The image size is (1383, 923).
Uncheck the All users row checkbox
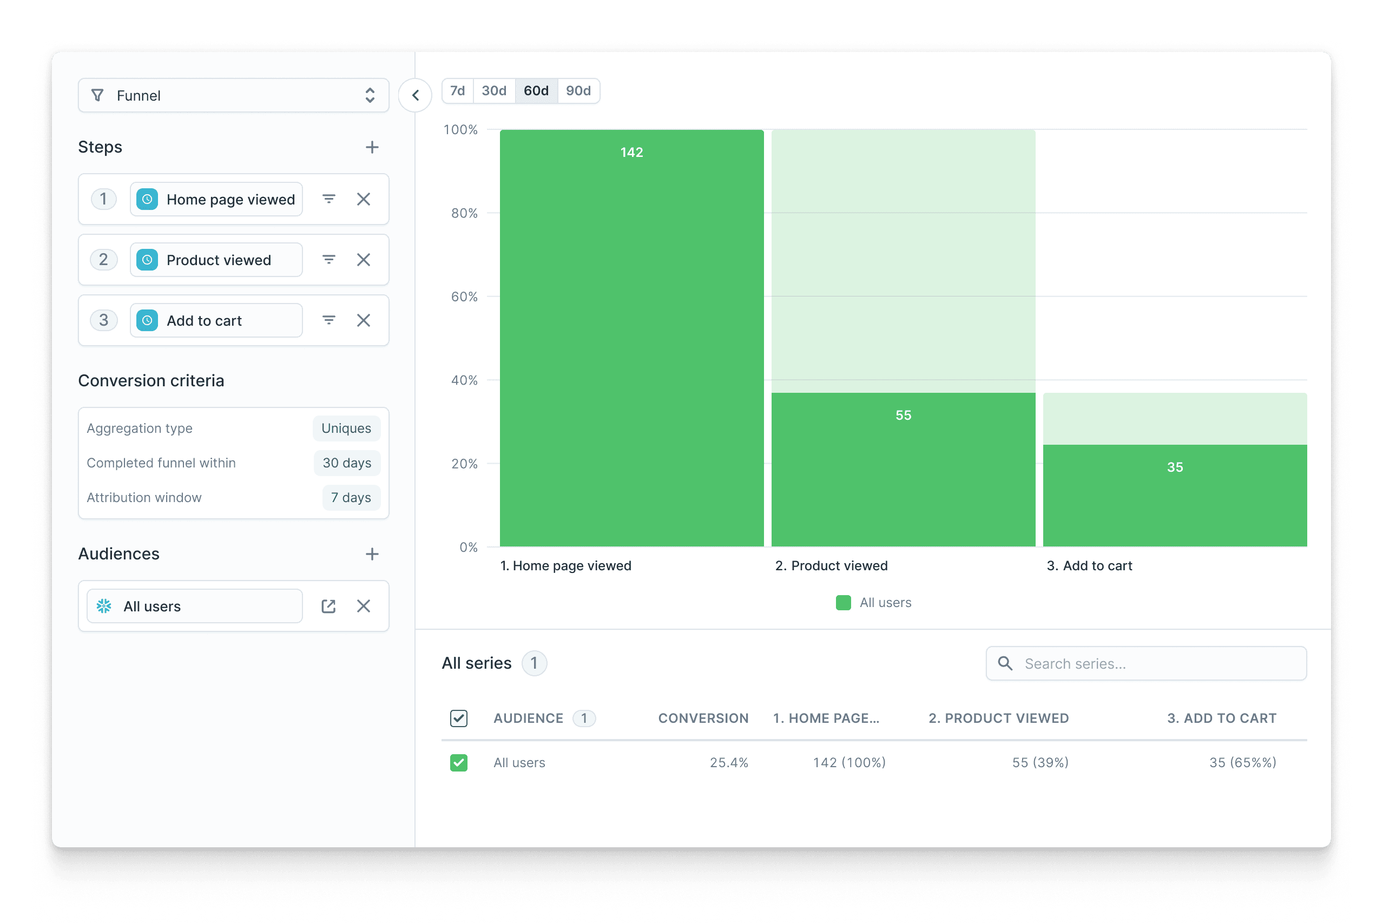(x=459, y=762)
